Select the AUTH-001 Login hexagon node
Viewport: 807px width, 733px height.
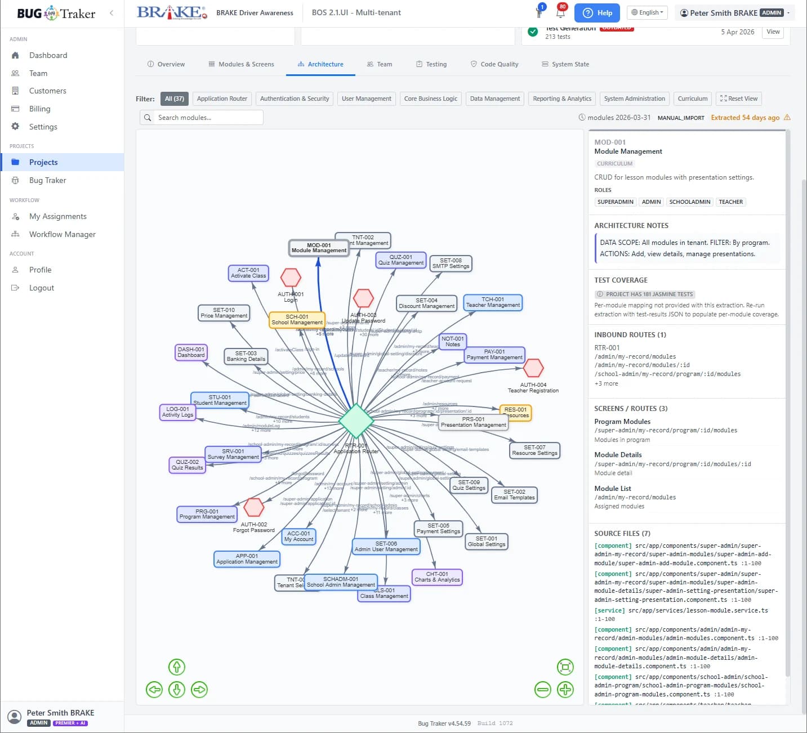pyautogui.click(x=291, y=278)
